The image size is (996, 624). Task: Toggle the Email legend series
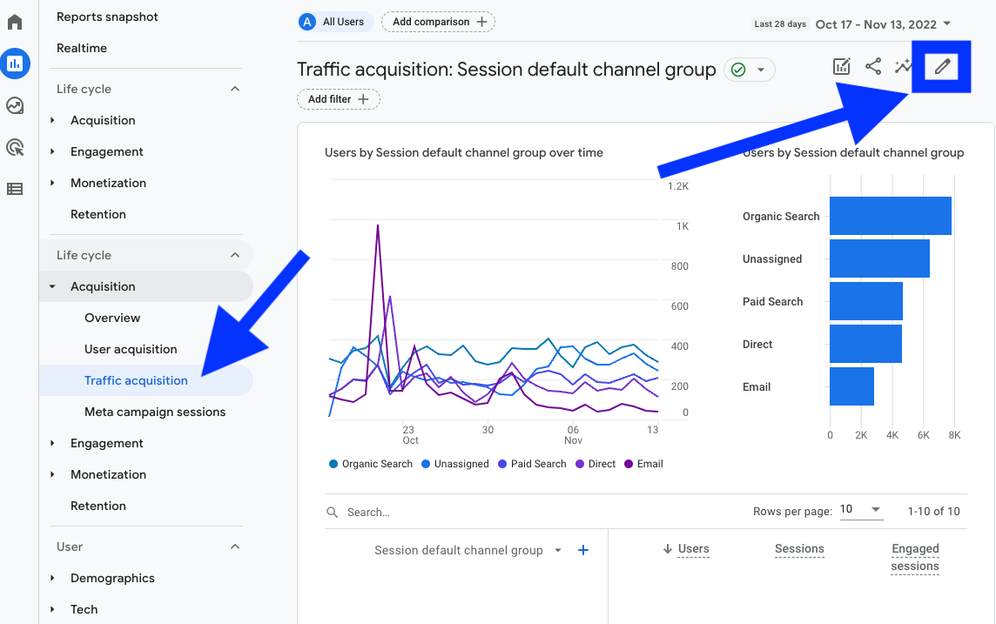pos(643,464)
